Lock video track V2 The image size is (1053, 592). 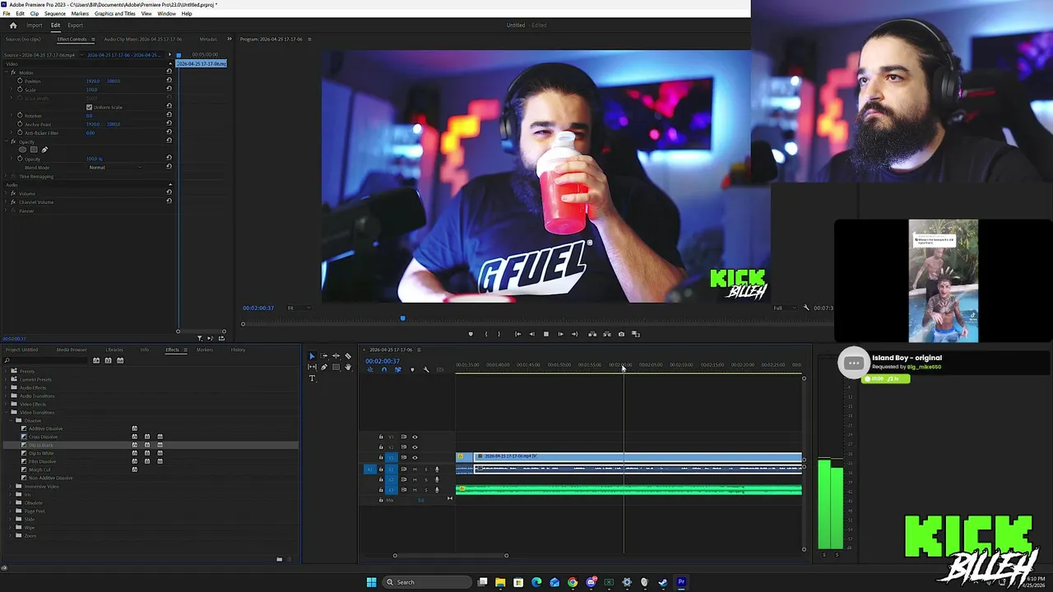(381, 447)
